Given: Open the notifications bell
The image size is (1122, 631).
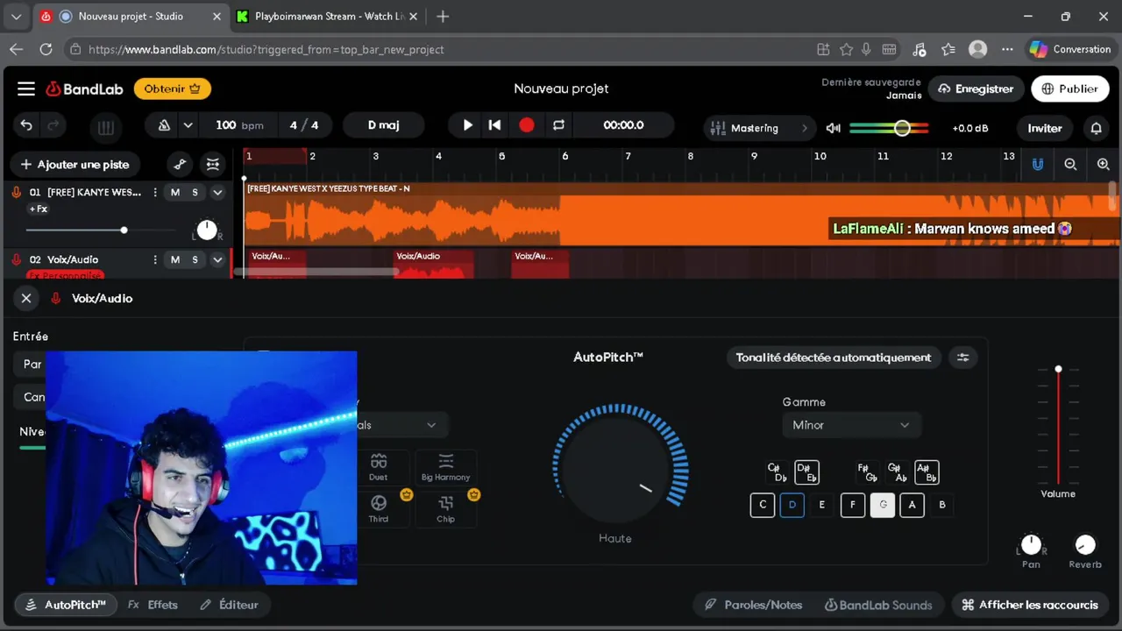Looking at the screenshot, I should 1096,128.
